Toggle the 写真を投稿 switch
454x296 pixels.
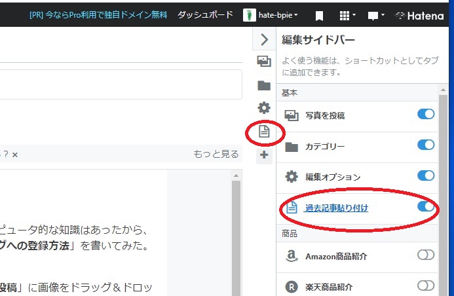pyautogui.click(x=426, y=114)
